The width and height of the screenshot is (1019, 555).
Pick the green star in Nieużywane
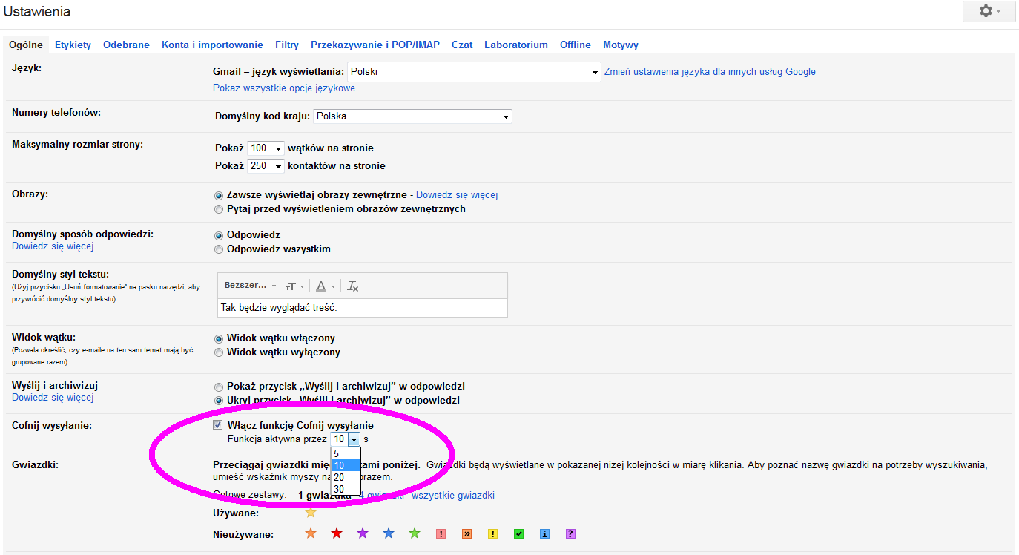click(415, 533)
